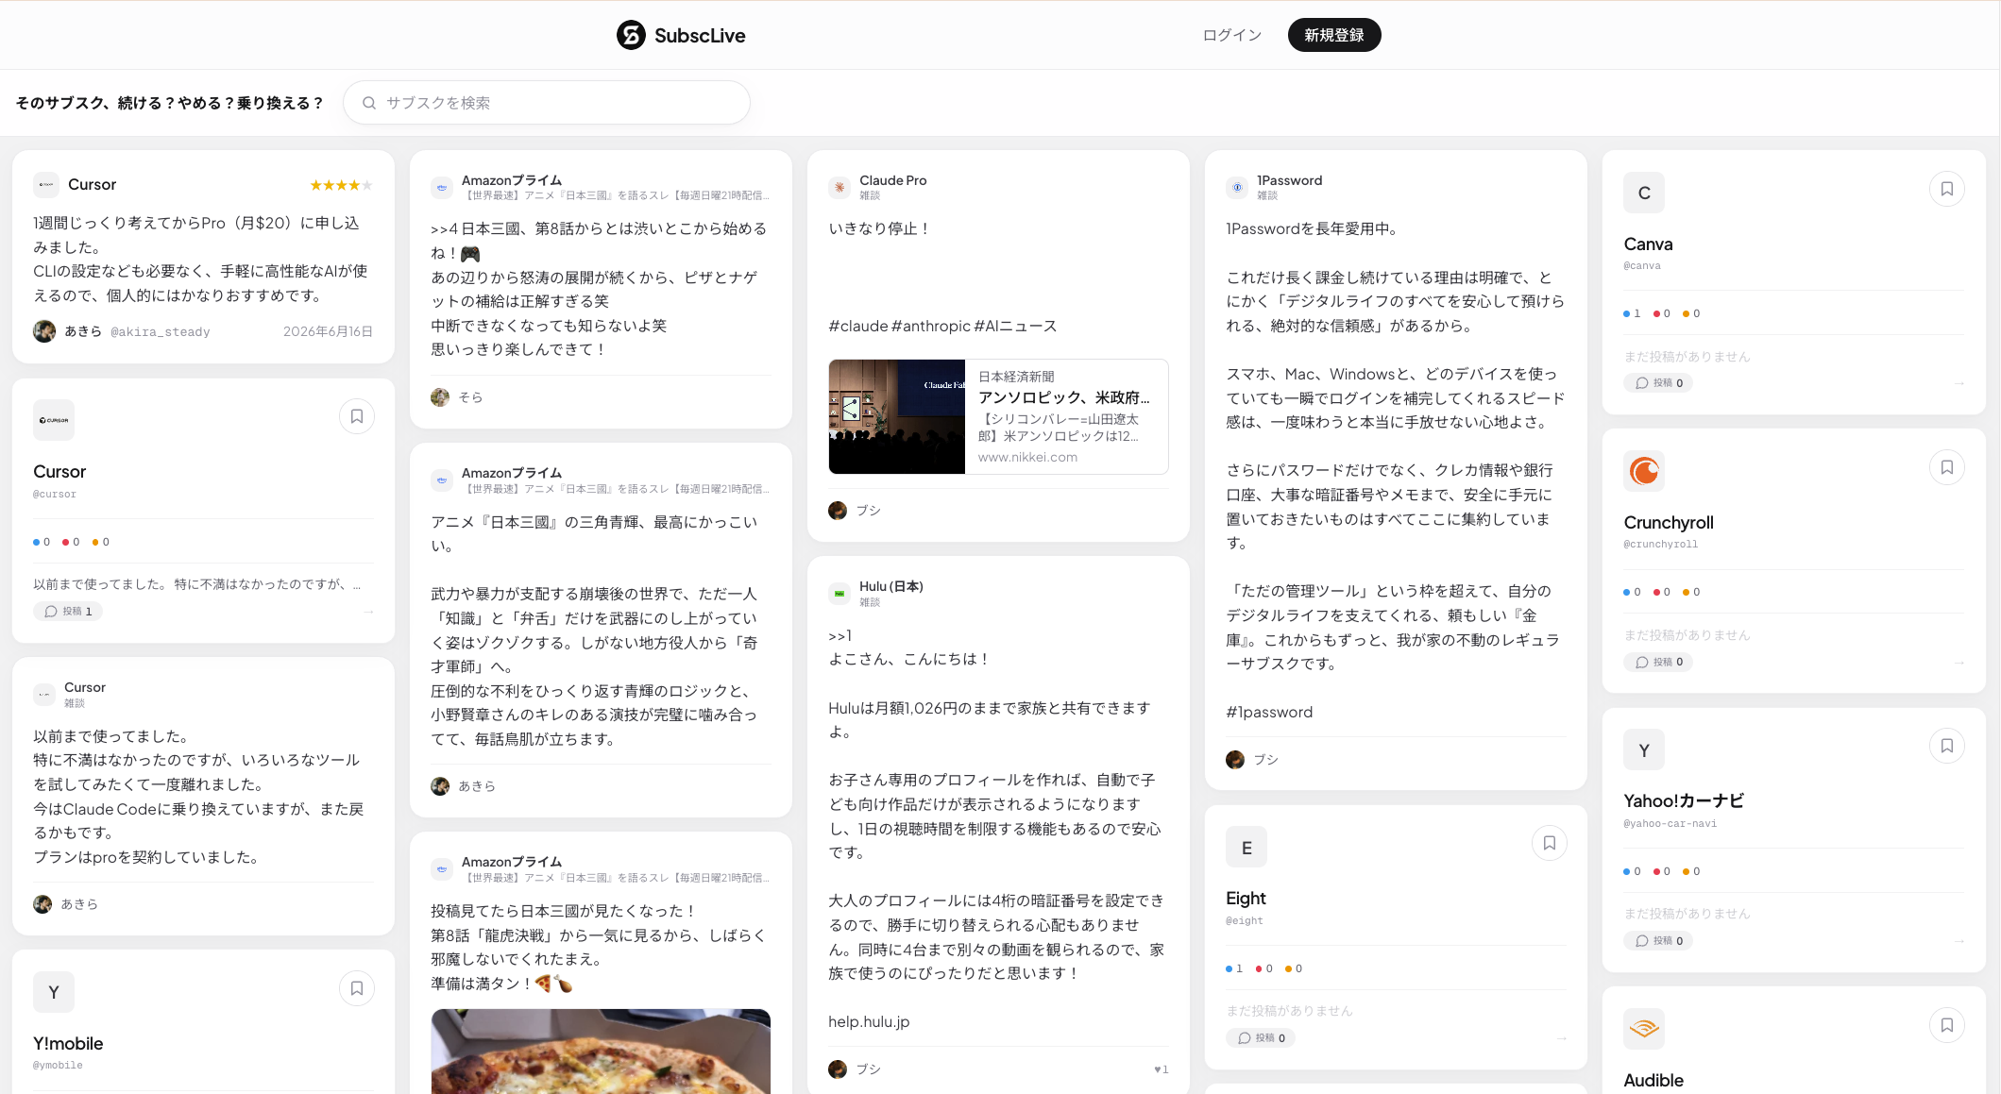Click the Yahoo!カーナビ "Y" avatar icon
Viewport: 2001px width, 1094px height.
[1644, 749]
